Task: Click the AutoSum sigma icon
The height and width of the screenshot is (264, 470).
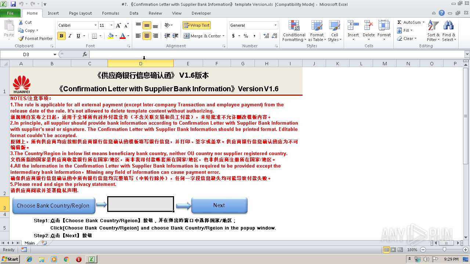Action: coord(399,22)
